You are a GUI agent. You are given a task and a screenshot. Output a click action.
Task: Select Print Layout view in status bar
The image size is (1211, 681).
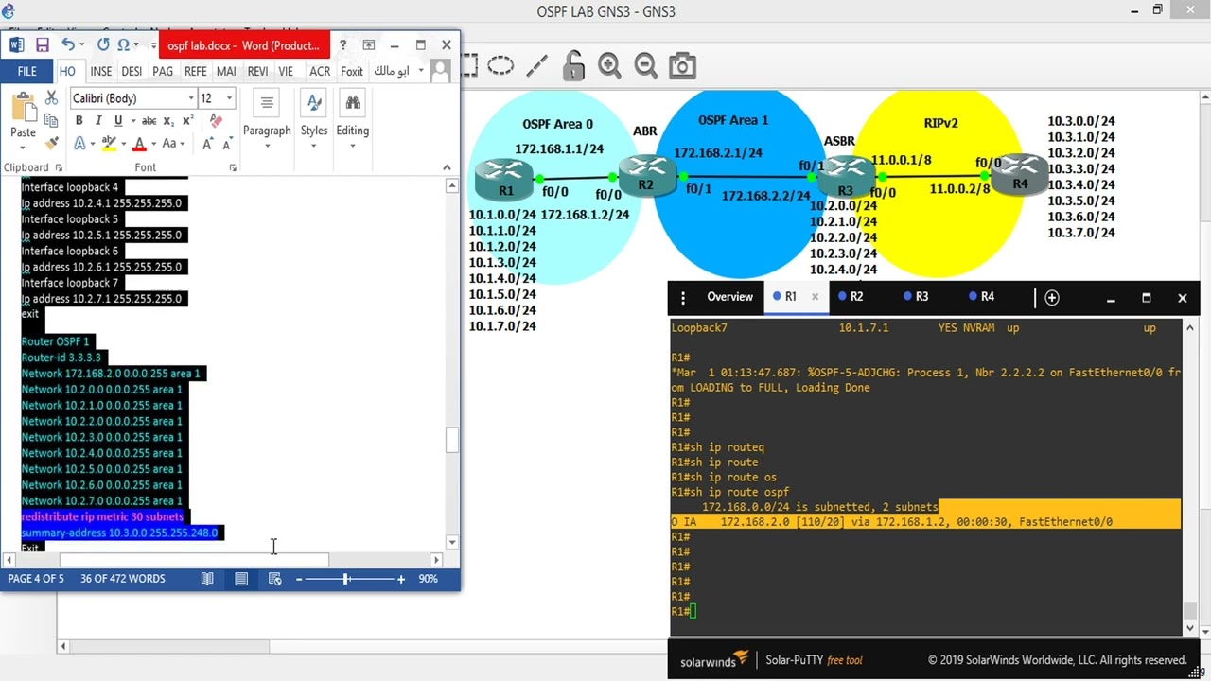pyautogui.click(x=241, y=579)
